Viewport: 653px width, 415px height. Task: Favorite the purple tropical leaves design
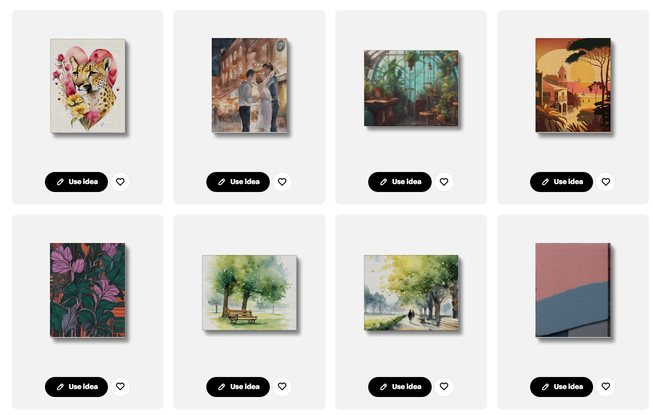click(120, 387)
